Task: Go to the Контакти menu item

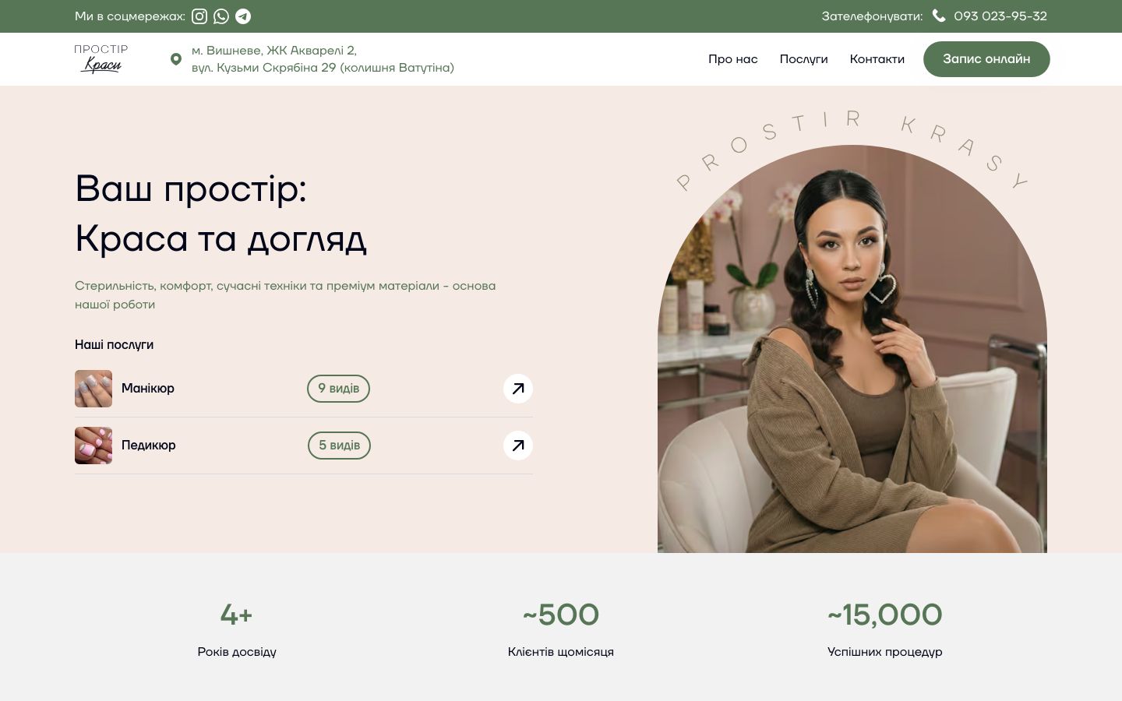Action: [x=877, y=59]
